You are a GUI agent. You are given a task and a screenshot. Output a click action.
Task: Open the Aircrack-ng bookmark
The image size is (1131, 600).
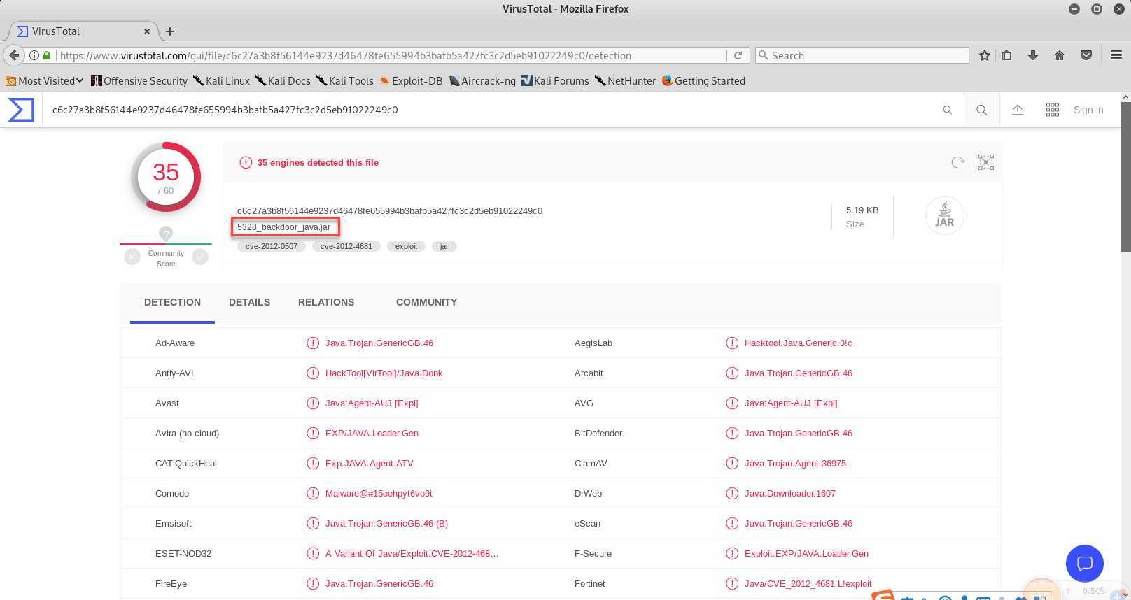[482, 81]
